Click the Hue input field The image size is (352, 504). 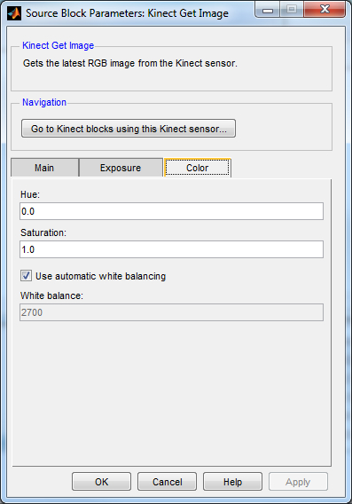tap(171, 211)
